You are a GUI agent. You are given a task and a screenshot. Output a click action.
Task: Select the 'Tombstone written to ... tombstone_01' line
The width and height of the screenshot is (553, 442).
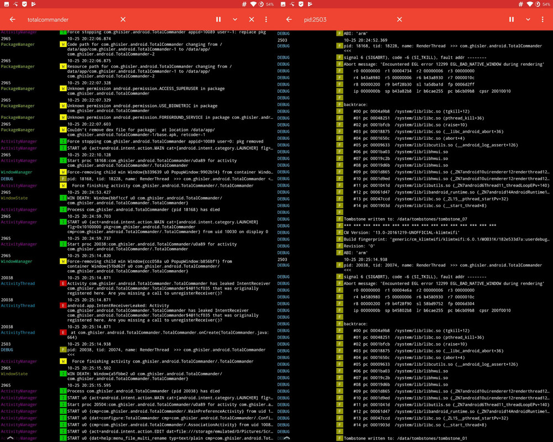(x=415, y=438)
